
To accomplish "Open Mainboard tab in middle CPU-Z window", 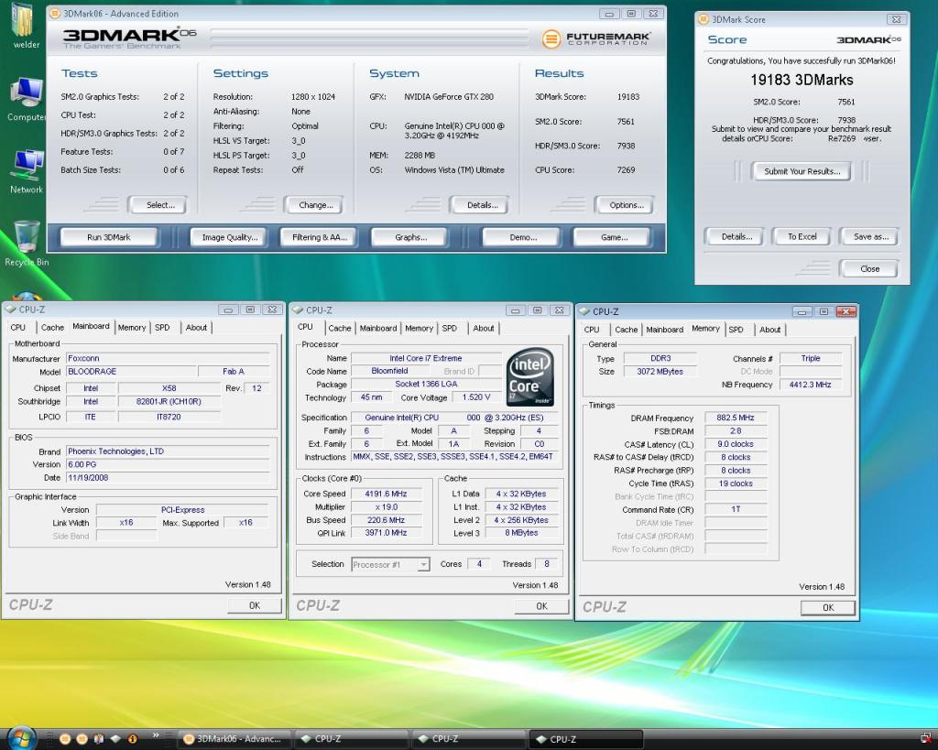I will pyautogui.click(x=378, y=328).
